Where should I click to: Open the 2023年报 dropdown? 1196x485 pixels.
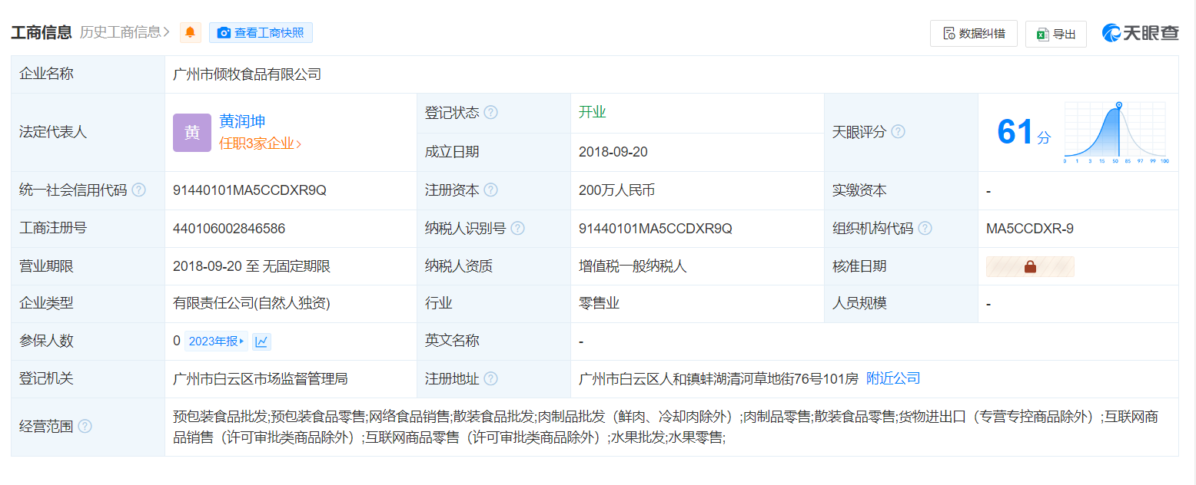216,341
